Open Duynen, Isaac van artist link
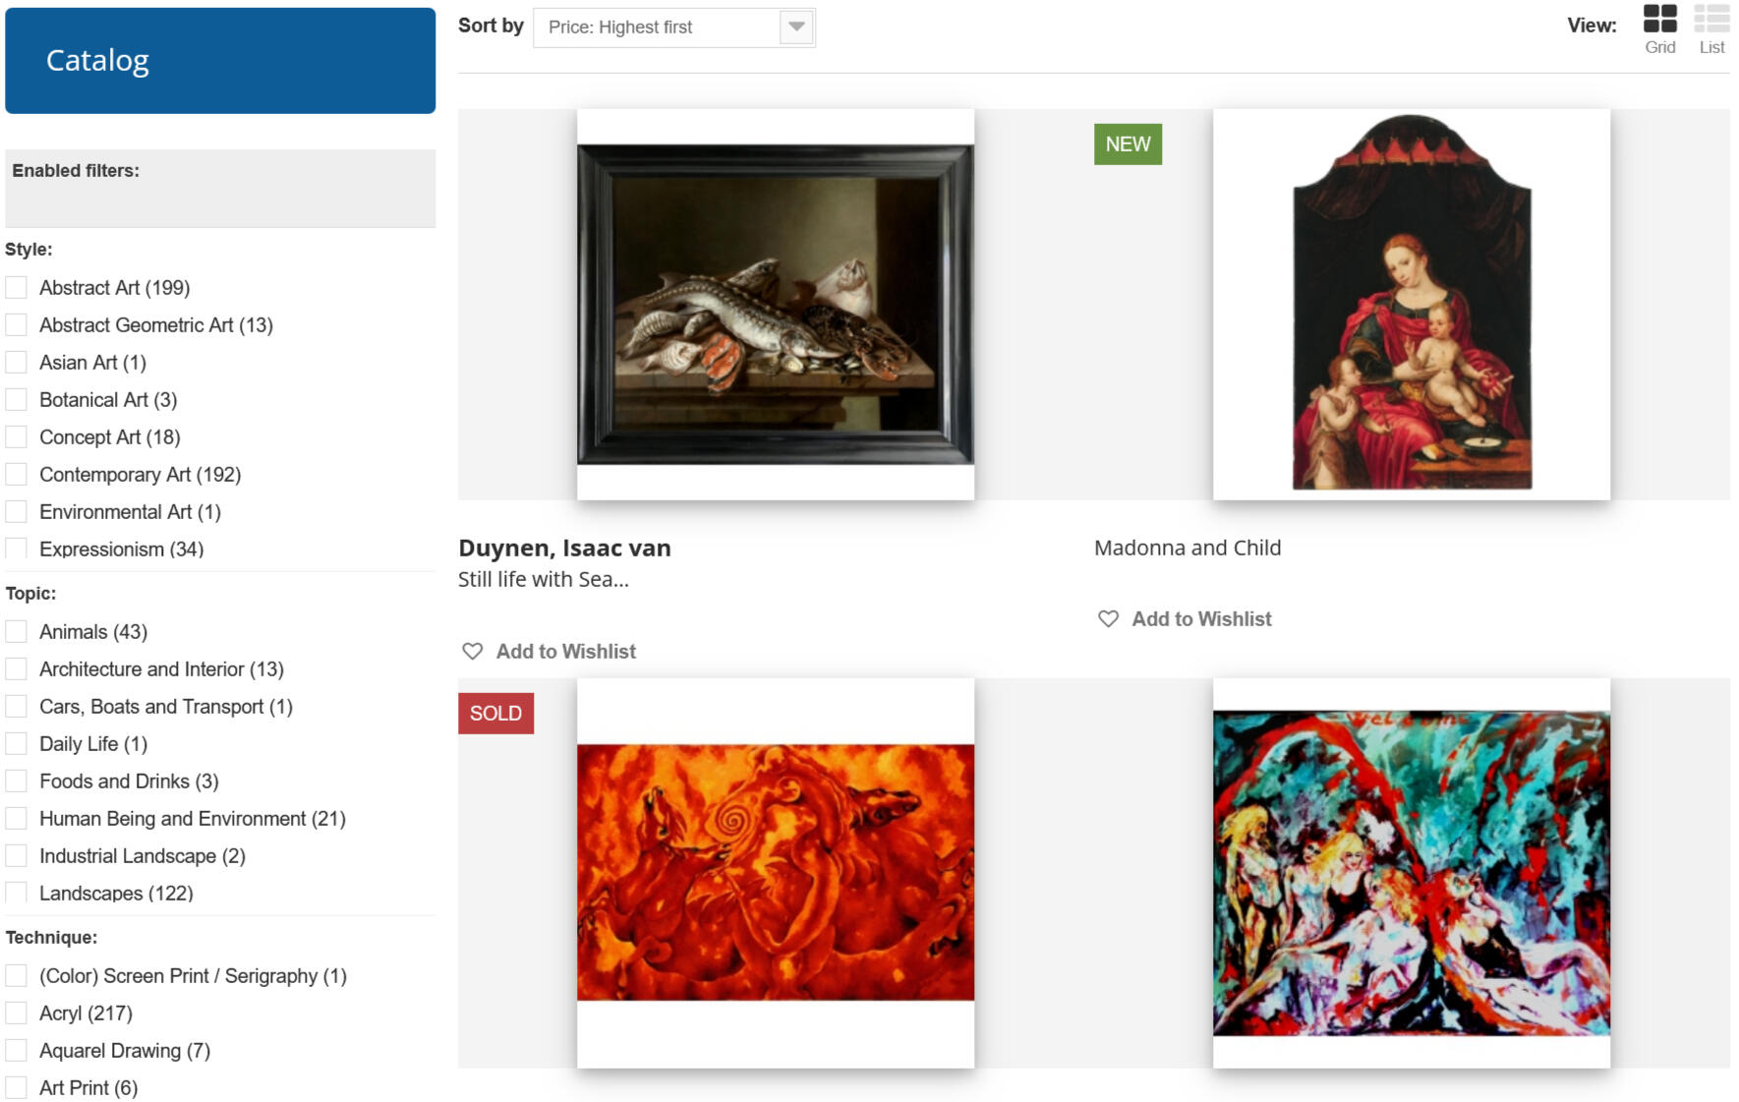1739x1102 pixels. click(x=564, y=549)
